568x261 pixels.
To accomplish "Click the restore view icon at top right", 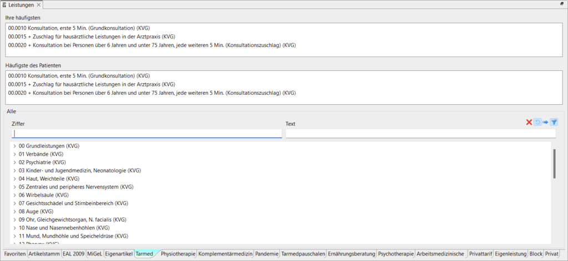I will pos(561,4).
